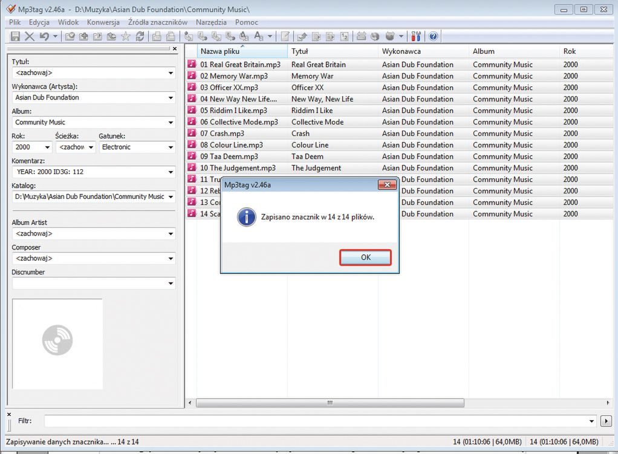Expand the Rok year dropdown

click(x=47, y=148)
